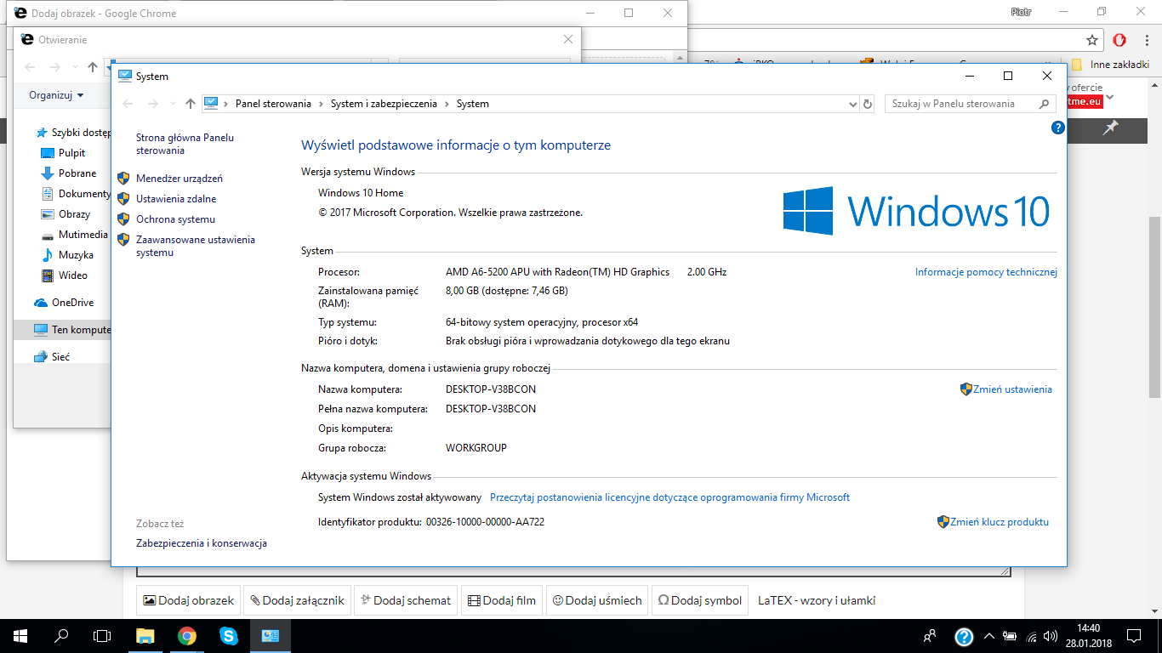Viewport: 1162px width, 653px height.
Task: Open Ochrona systemu link
Action: point(175,219)
